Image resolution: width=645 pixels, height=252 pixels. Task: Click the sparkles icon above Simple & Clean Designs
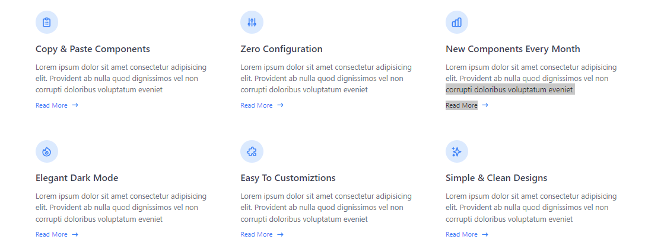(456, 151)
